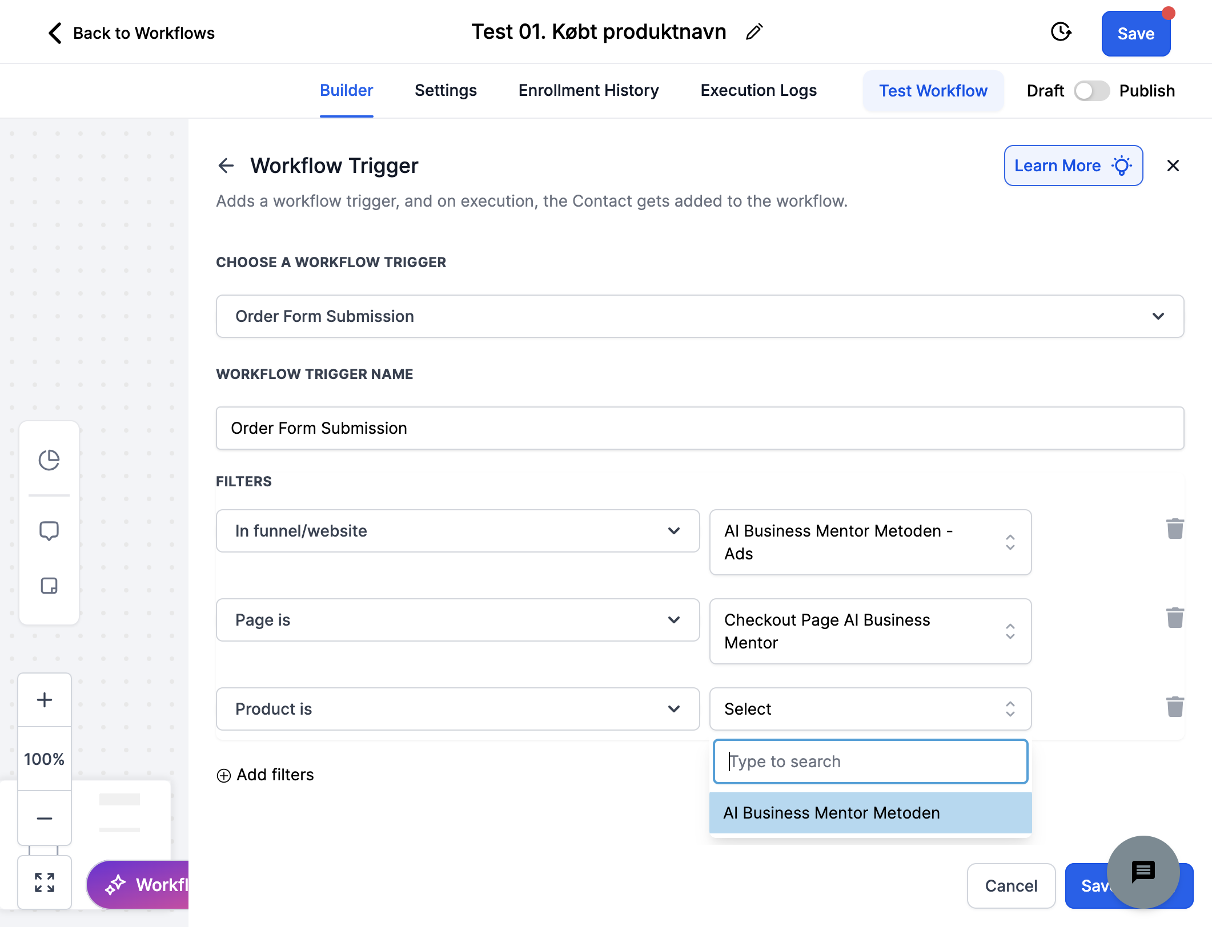Image resolution: width=1212 pixels, height=927 pixels.
Task: Open the Settings tab
Action: click(x=446, y=90)
